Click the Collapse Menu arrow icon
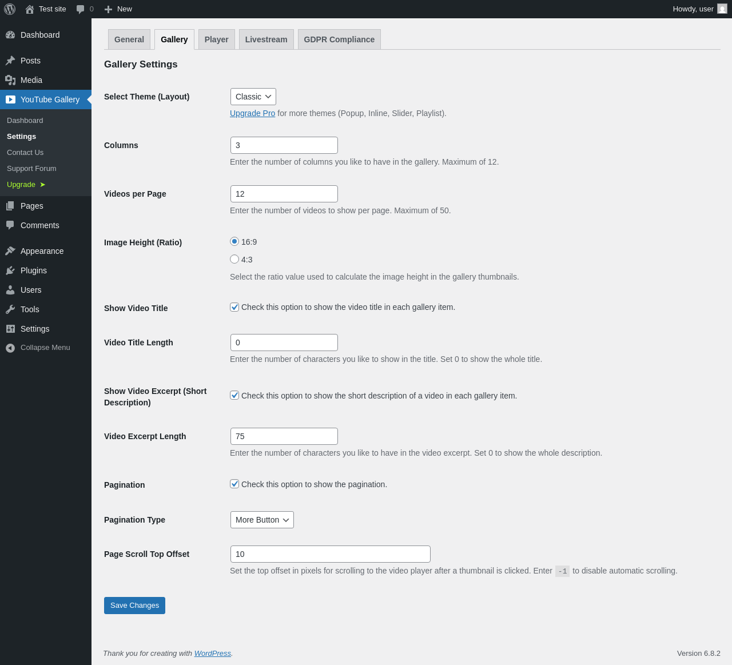 [10, 348]
